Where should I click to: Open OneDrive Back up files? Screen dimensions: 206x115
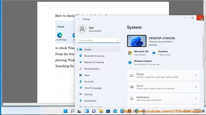click(162, 53)
